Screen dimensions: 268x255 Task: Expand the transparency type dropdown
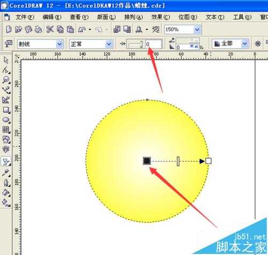tap(59, 44)
